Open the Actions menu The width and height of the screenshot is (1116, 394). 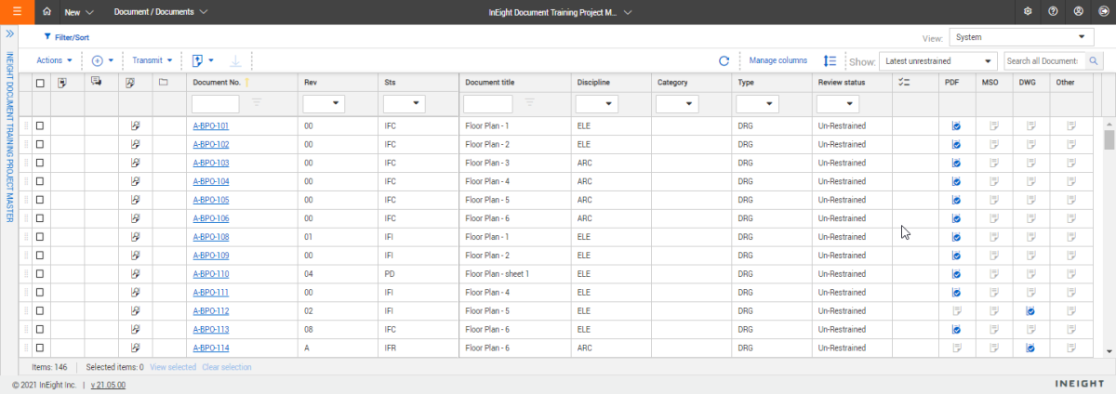54,60
